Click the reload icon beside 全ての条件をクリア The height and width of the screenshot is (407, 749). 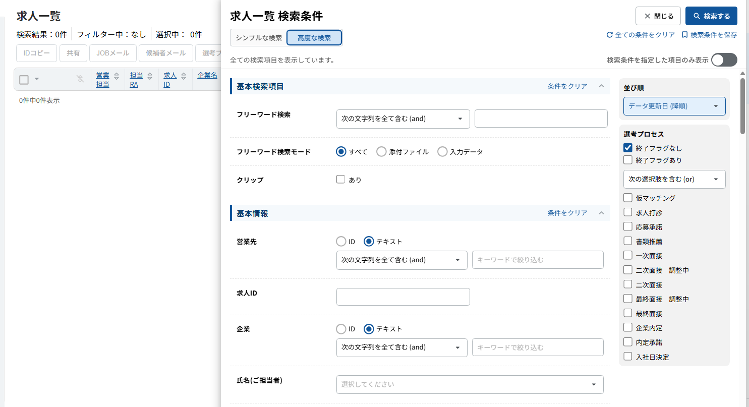[x=609, y=35]
